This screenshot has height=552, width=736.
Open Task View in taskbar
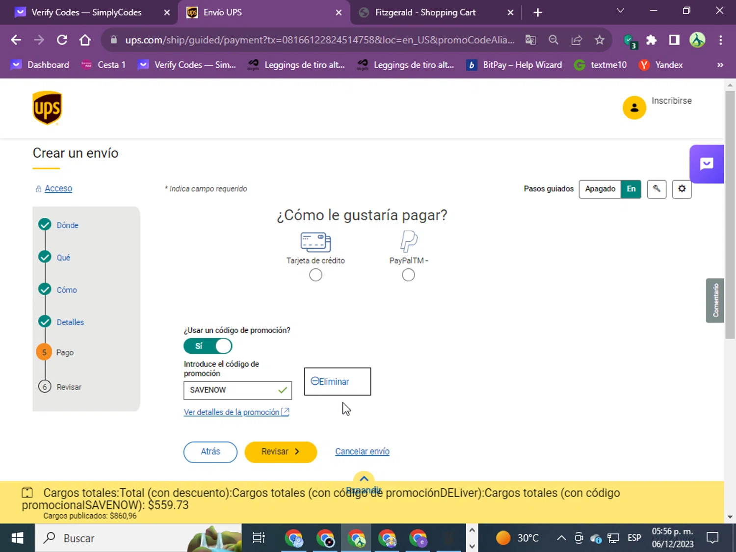[x=259, y=538]
